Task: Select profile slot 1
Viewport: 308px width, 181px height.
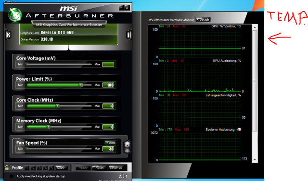Action: (x=27, y=168)
